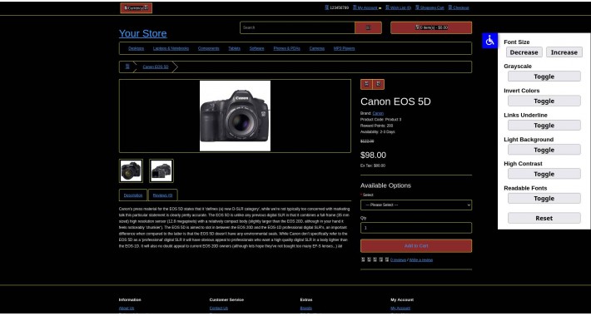Image resolution: width=591 pixels, height=316 pixels.
Task: Open the Brands footer link under Extras
Action: pos(306,308)
